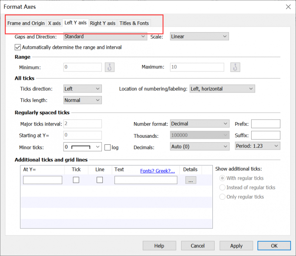Viewport: 296px width, 256px height.
Task: Click the Maximum range input field
Action: pos(197,67)
